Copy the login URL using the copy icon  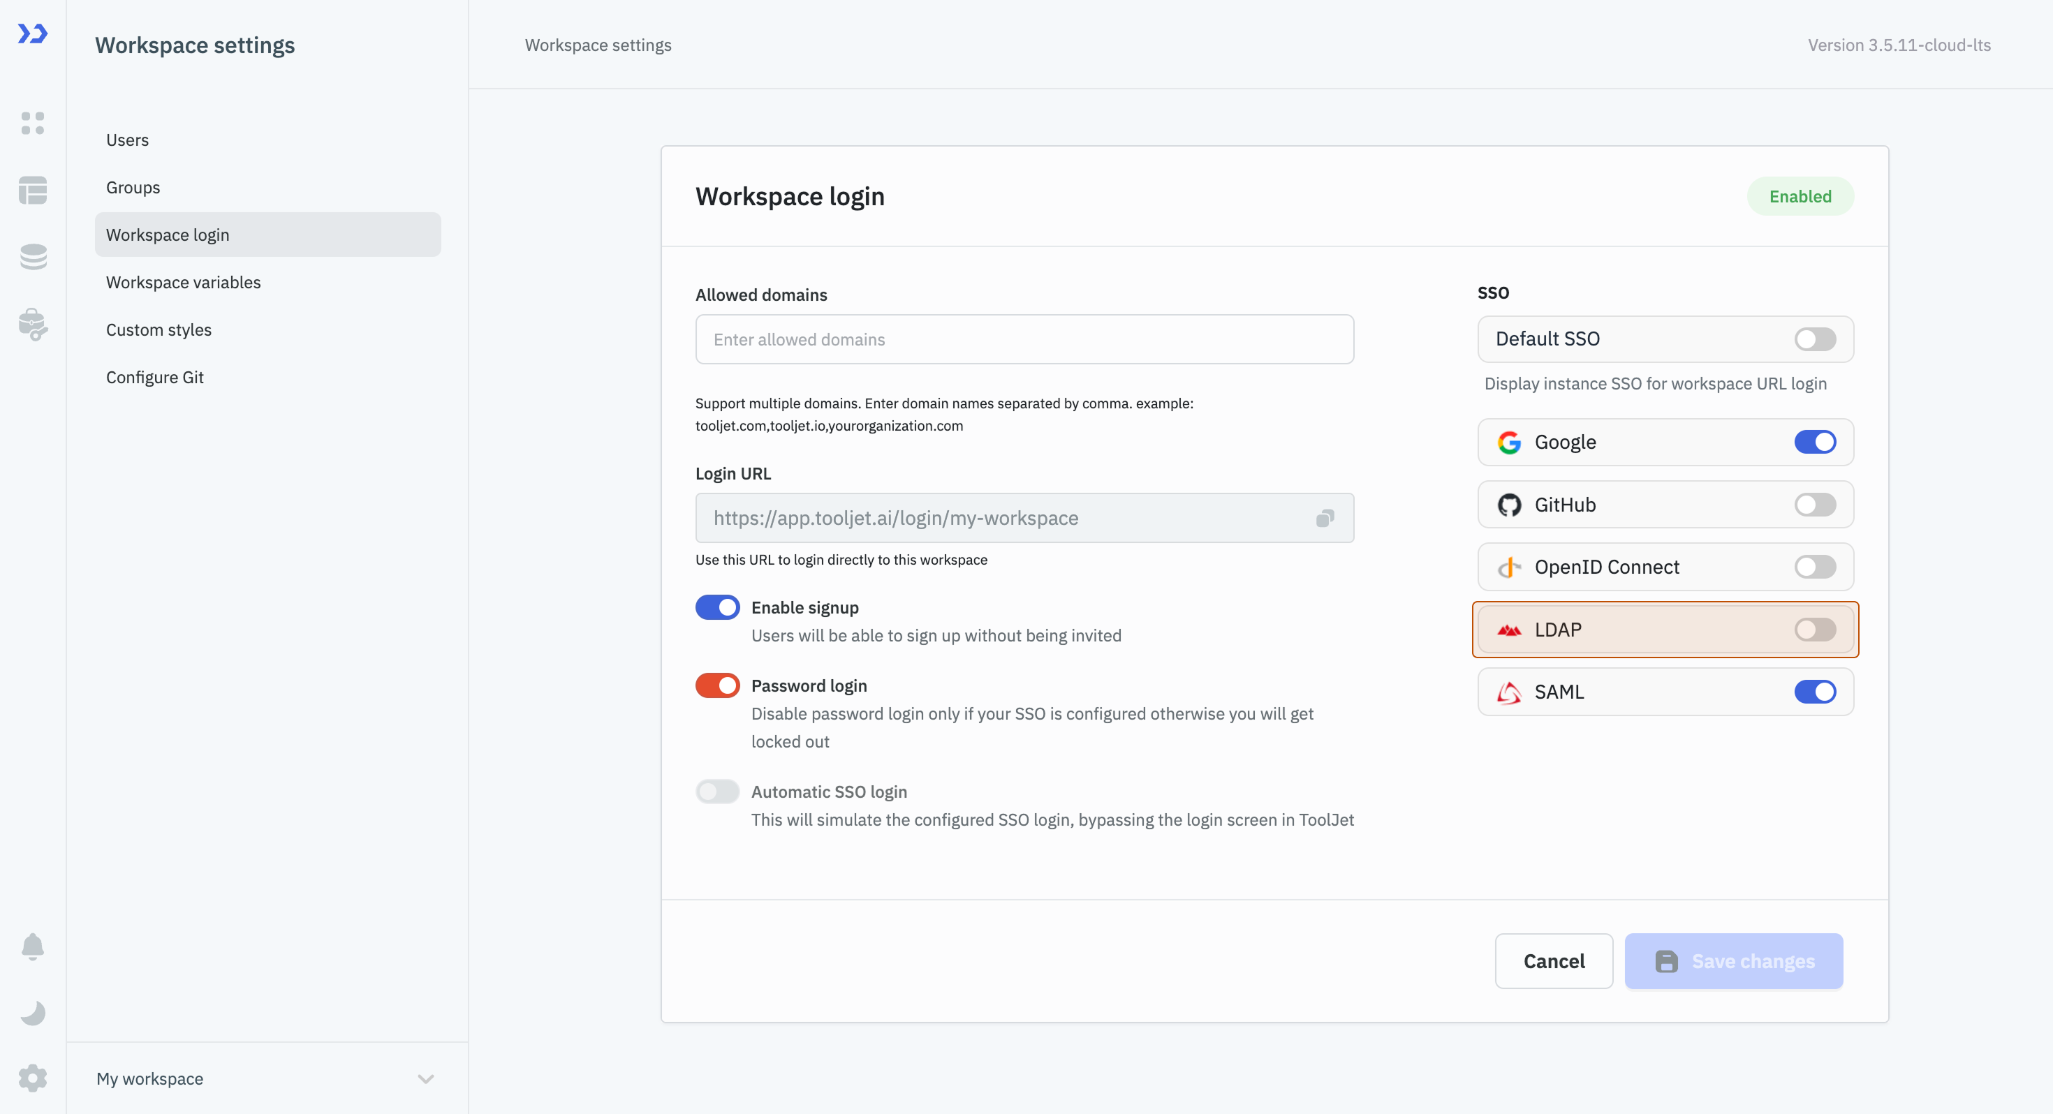pos(1325,518)
